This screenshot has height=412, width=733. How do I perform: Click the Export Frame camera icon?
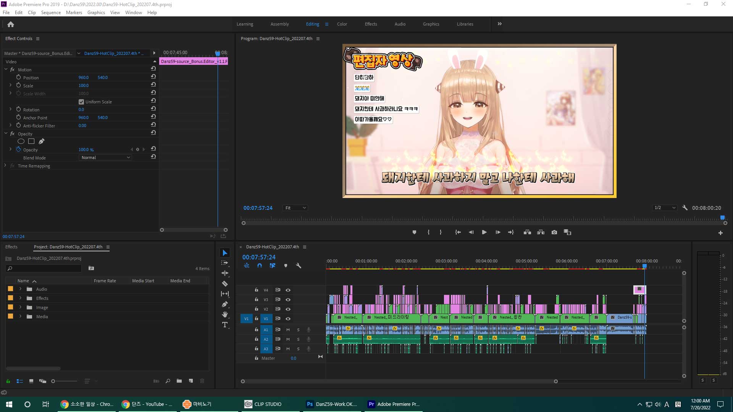tap(554, 232)
